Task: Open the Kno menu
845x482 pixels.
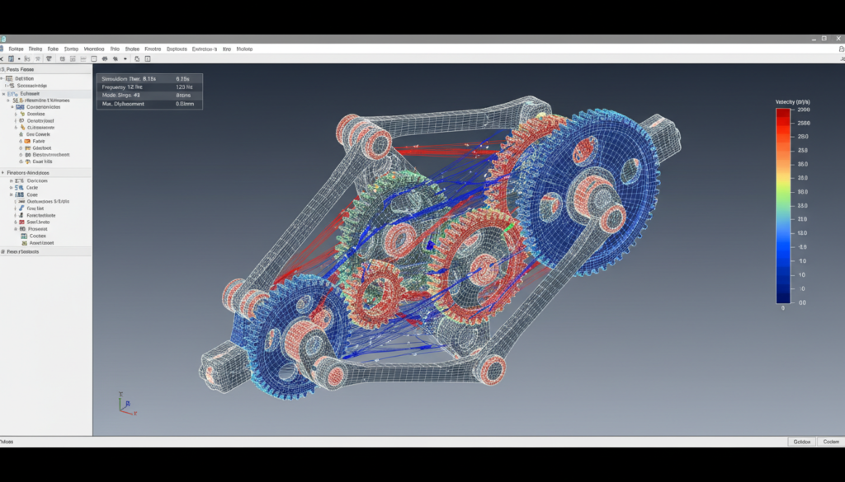Action: pos(226,49)
